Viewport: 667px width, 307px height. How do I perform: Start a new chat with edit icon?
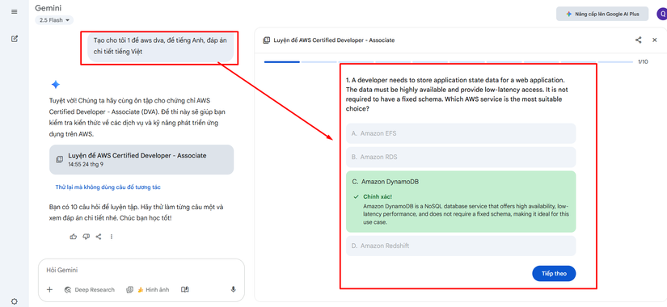[15, 39]
